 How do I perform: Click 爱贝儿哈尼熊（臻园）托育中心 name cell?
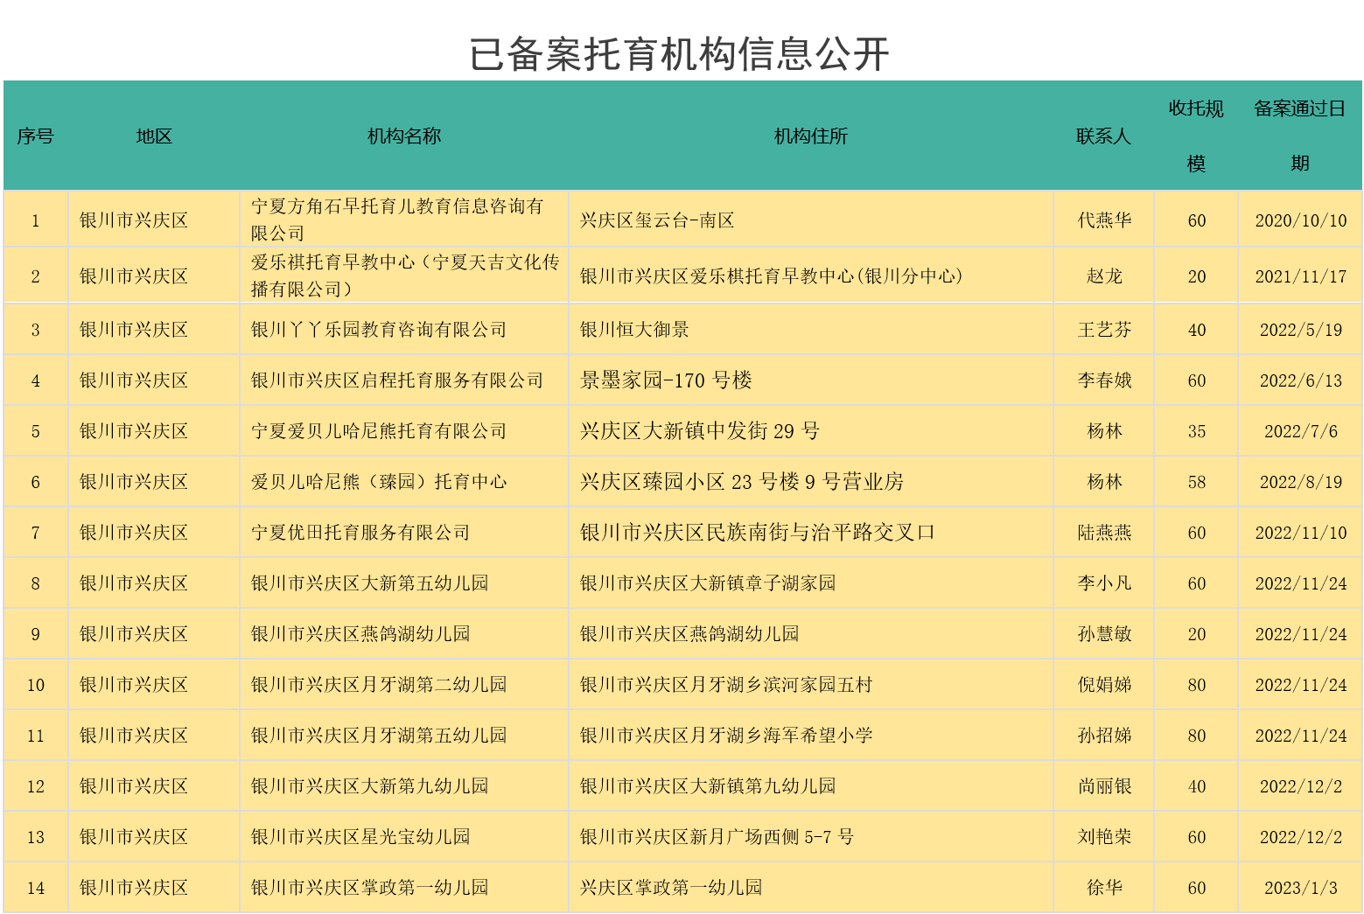click(x=379, y=482)
